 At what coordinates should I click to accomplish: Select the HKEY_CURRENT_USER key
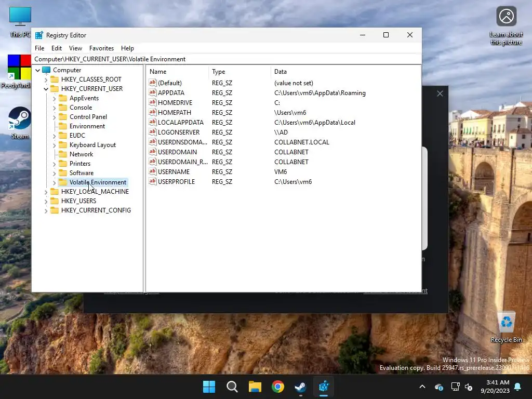92,88
